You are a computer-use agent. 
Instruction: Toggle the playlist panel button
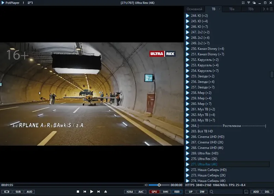pyautogui.click(x=177, y=192)
